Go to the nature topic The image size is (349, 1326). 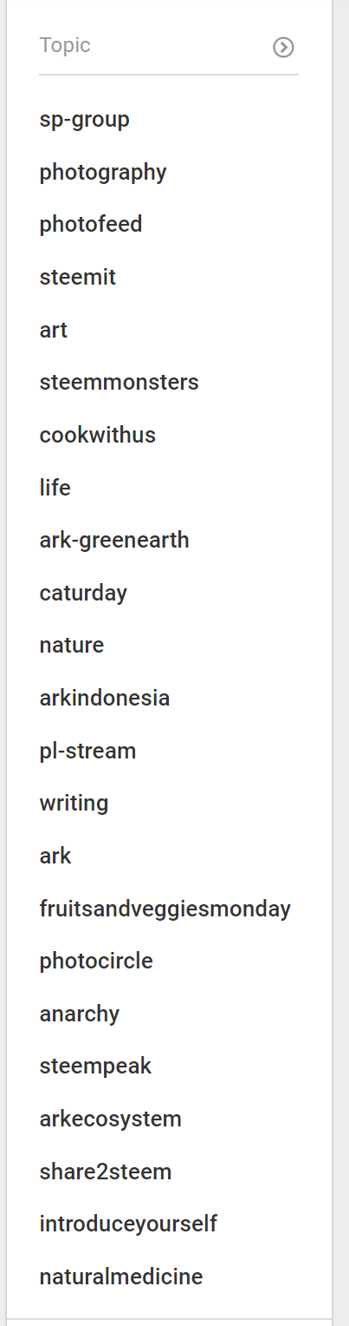tap(71, 646)
